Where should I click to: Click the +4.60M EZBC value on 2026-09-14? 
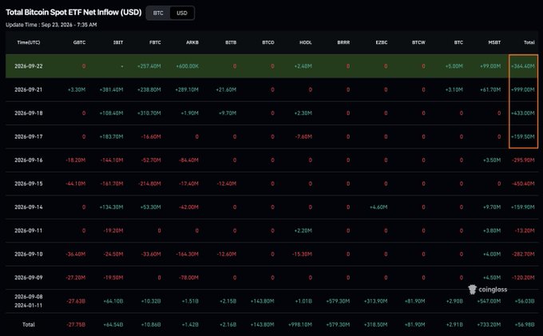(379, 208)
